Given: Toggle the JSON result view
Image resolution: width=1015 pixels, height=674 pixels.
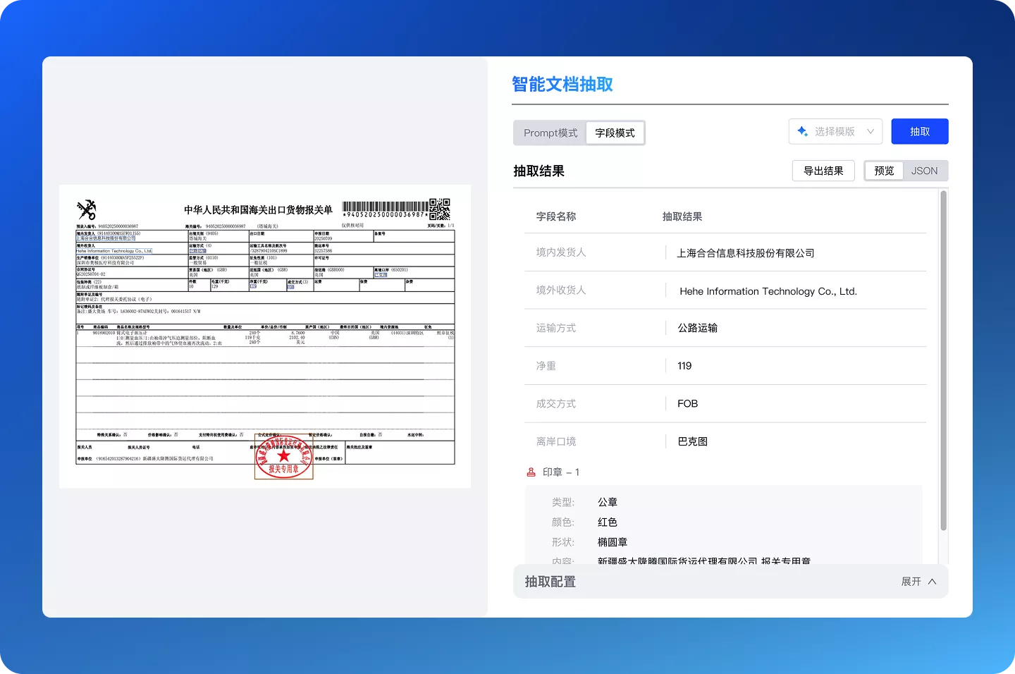Looking at the screenshot, I should (924, 170).
